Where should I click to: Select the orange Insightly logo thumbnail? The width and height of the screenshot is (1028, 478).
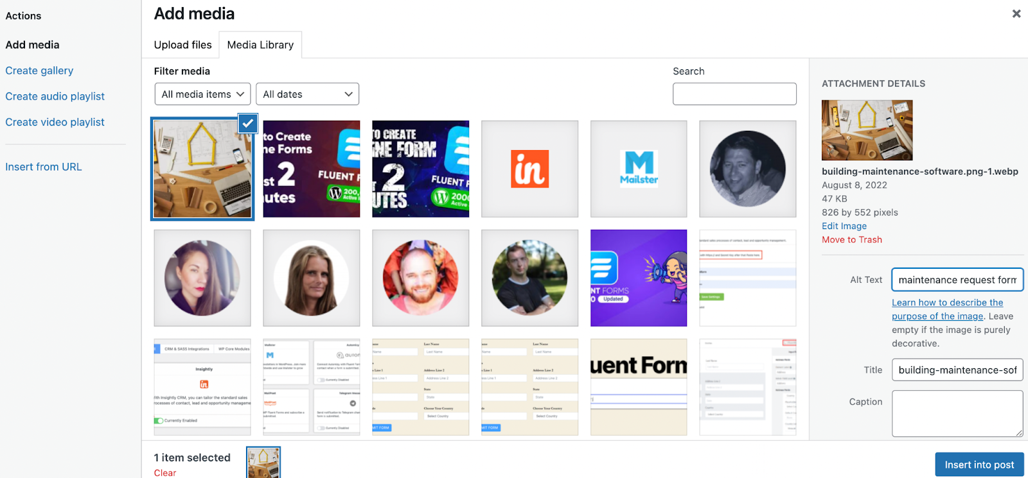pyautogui.click(x=530, y=169)
